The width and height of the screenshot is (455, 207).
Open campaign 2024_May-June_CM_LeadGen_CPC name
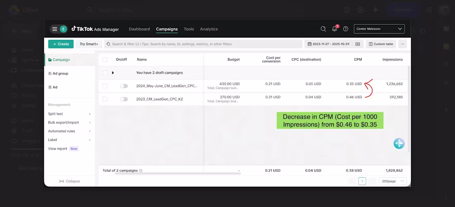167,86
